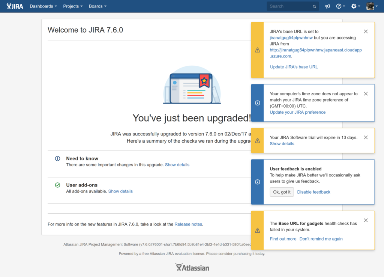384x277 pixels.
Task: Click the Welcome to JIRA 7.6.0 heading
Action: pos(85,30)
